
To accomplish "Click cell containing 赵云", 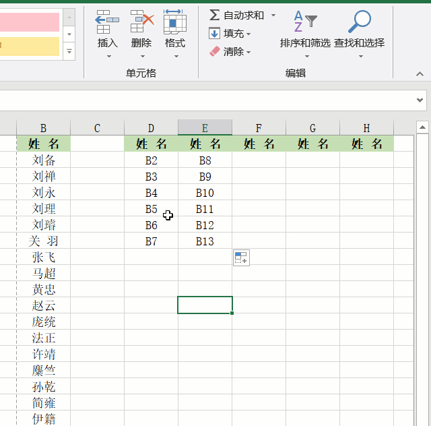I will pos(43,305).
